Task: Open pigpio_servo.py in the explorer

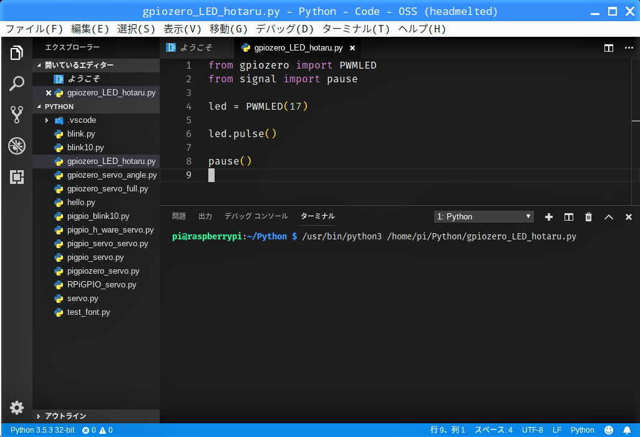Action: (96, 257)
